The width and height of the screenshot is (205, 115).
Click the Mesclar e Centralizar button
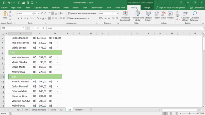coord(77,19)
